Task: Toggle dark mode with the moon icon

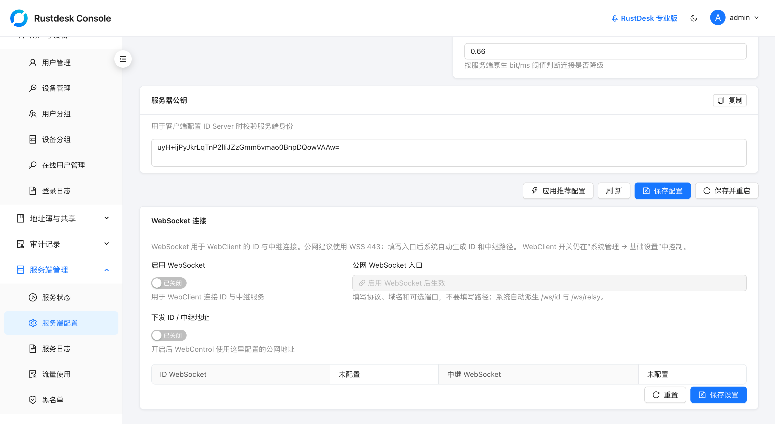Action: click(694, 18)
